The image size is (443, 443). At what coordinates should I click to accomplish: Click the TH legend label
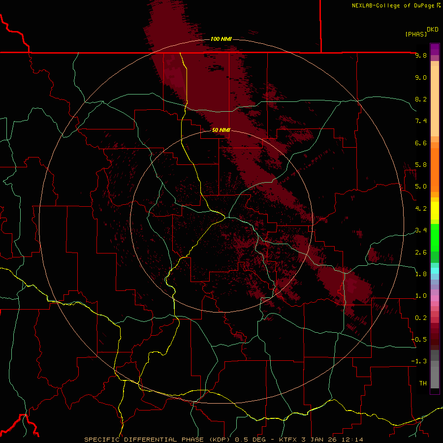423,383
